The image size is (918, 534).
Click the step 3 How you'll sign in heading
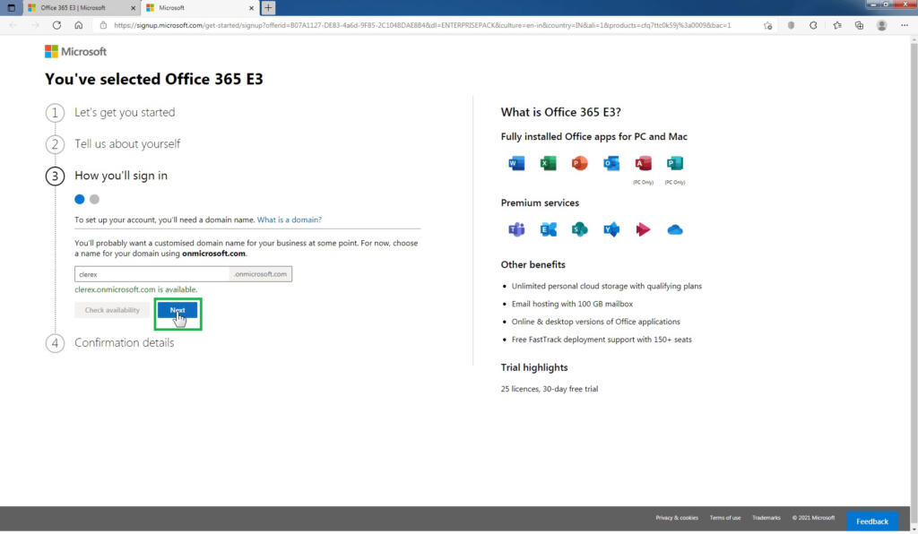[x=121, y=176]
